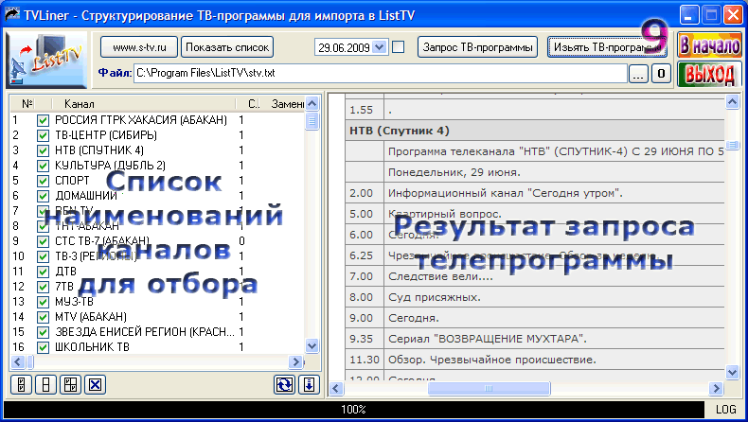Uncheck all channels icon button
This screenshot has height=422, width=748.
[x=45, y=384]
